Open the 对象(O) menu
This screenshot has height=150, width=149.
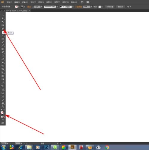(x=25, y=2)
